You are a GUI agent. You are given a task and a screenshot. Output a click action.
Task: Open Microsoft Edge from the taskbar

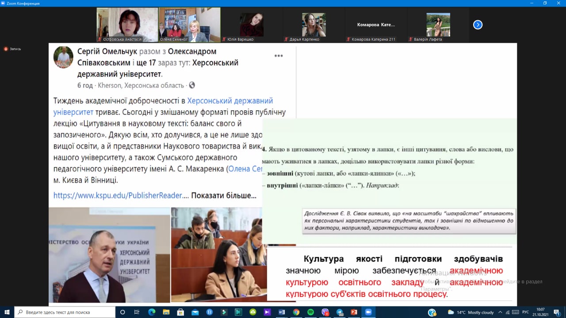(151, 312)
